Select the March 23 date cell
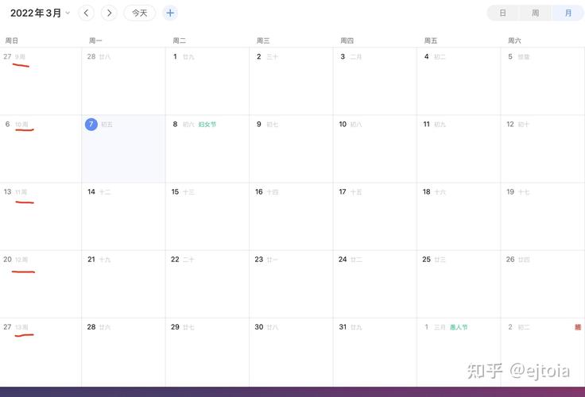Image resolution: width=585 pixels, height=397 pixels. coord(291,283)
